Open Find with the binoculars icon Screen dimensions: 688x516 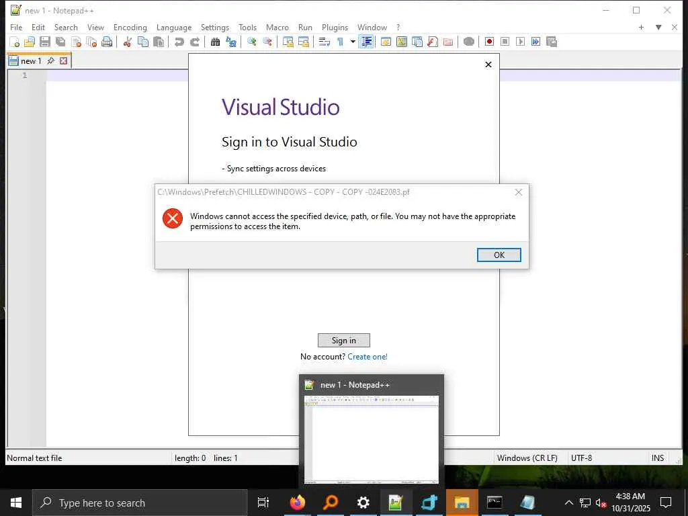point(215,42)
